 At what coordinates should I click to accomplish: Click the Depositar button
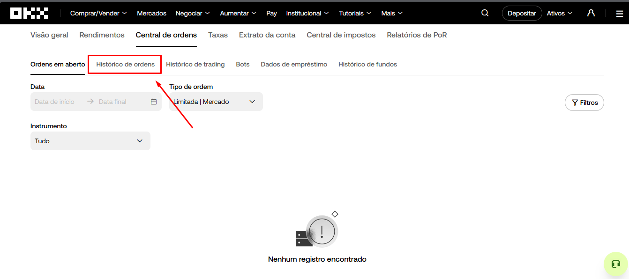click(522, 13)
